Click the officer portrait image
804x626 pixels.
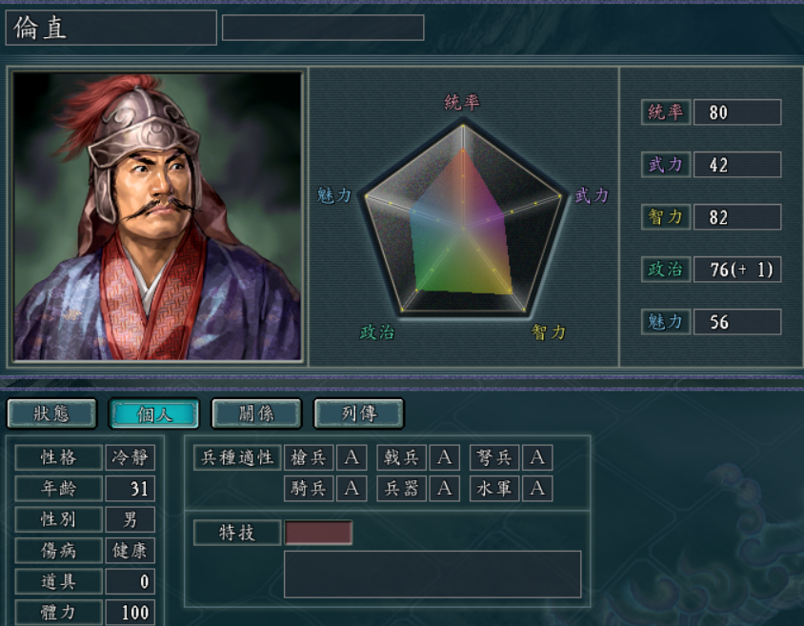click(x=157, y=216)
